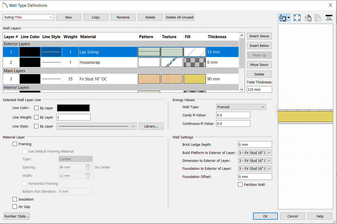Toggle Line Color By Layer checkbox
Viewport: 337px width, 224px height.
click(36, 108)
